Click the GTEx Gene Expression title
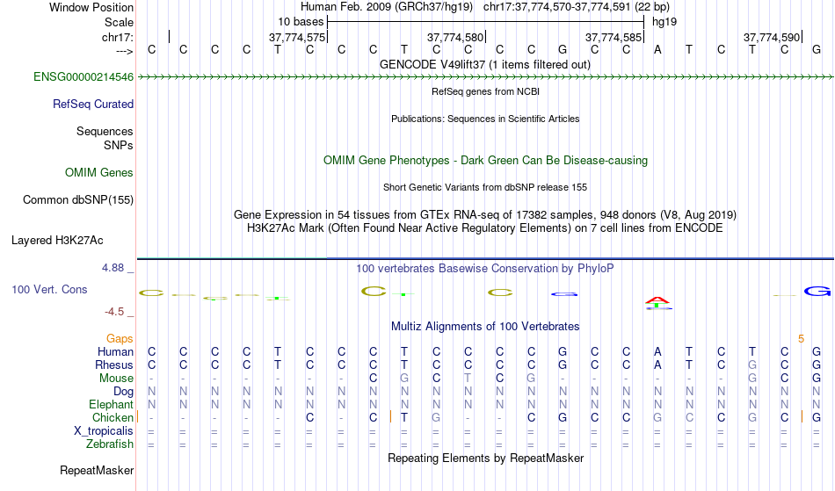This screenshot has width=835, height=491. pos(485,215)
